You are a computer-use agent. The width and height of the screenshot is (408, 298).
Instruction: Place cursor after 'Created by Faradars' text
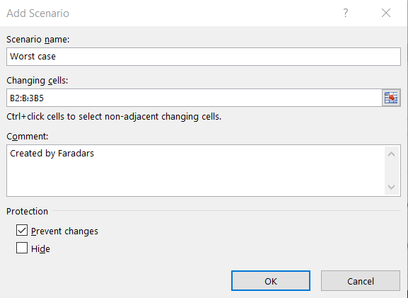pos(95,154)
